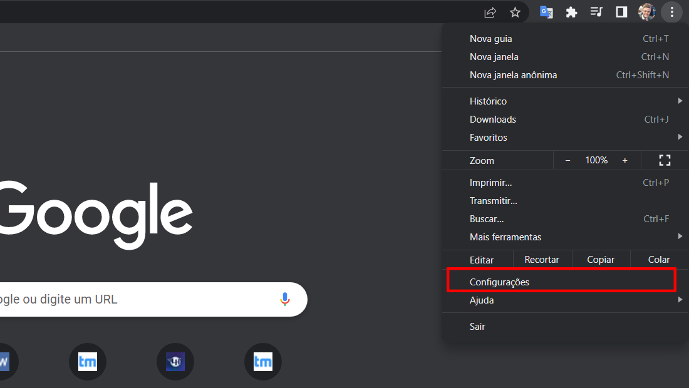Click the Copiar button
This screenshot has height=388, width=689.
[x=601, y=260]
